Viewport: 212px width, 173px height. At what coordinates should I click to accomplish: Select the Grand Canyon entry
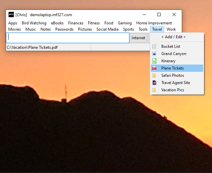tap(177, 54)
